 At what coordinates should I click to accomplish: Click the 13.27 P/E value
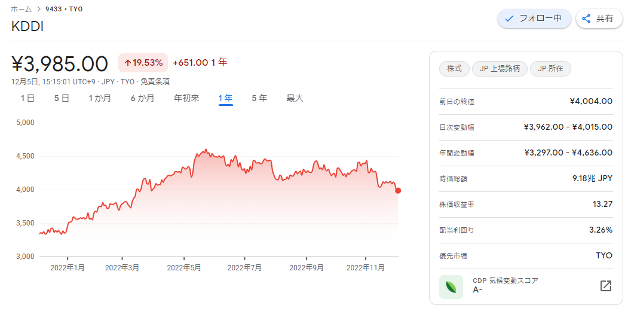pyautogui.click(x=602, y=205)
